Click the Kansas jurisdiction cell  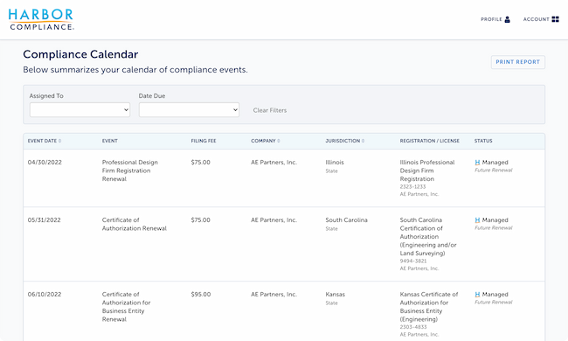click(335, 295)
